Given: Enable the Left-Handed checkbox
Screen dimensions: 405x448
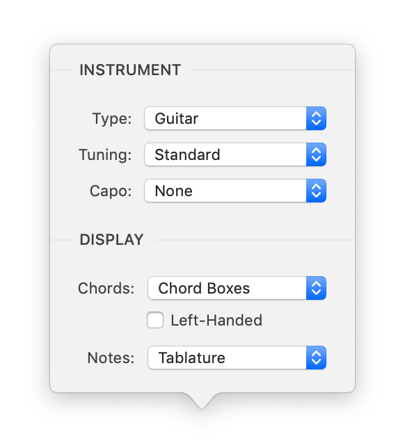Looking at the screenshot, I should click(155, 320).
